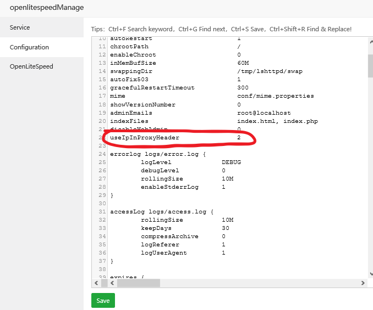Click the index.html, index.php value
Viewport: 373px width, 310px height.
click(x=277, y=121)
